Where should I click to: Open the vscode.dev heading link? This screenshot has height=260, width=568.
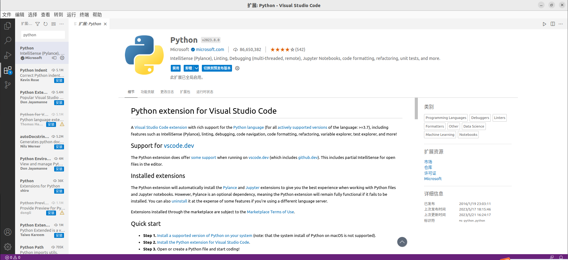(x=179, y=146)
